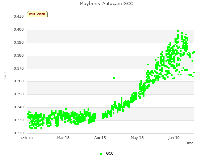The width and height of the screenshot is (214, 160).
Task: Click the 0.350 y-axis value
Action: click(19, 94)
